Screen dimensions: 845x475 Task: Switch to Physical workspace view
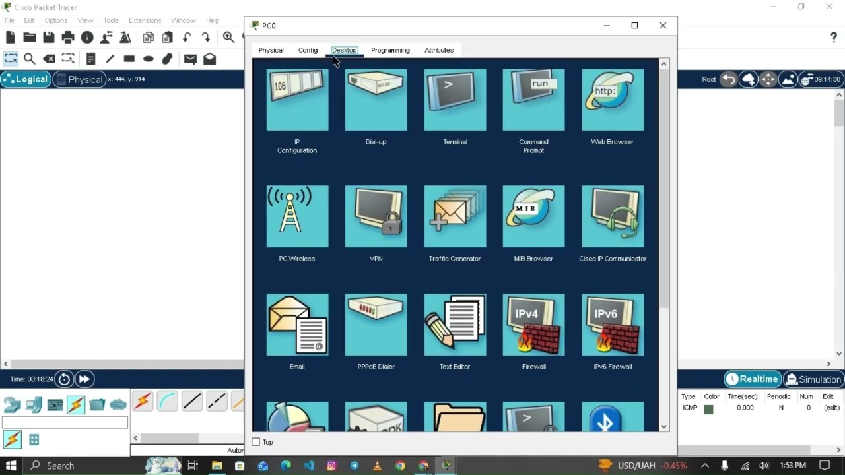click(79, 79)
